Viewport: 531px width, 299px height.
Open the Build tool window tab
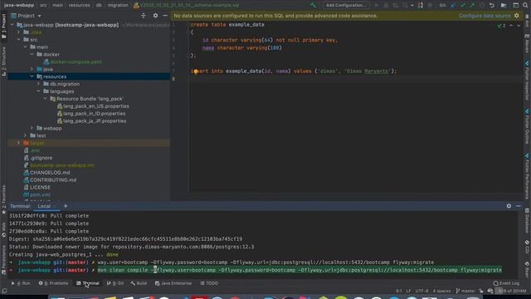[139, 283]
